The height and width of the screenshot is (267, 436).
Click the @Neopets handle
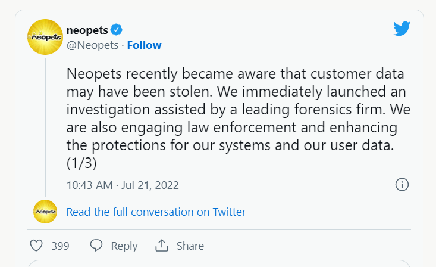92,45
